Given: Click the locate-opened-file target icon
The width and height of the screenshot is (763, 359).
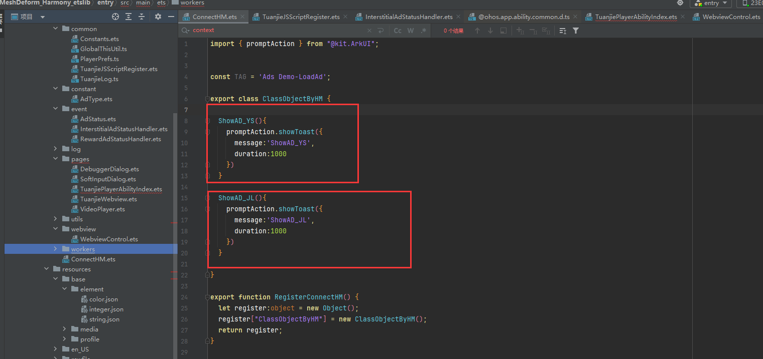Looking at the screenshot, I should (x=115, y=17).
